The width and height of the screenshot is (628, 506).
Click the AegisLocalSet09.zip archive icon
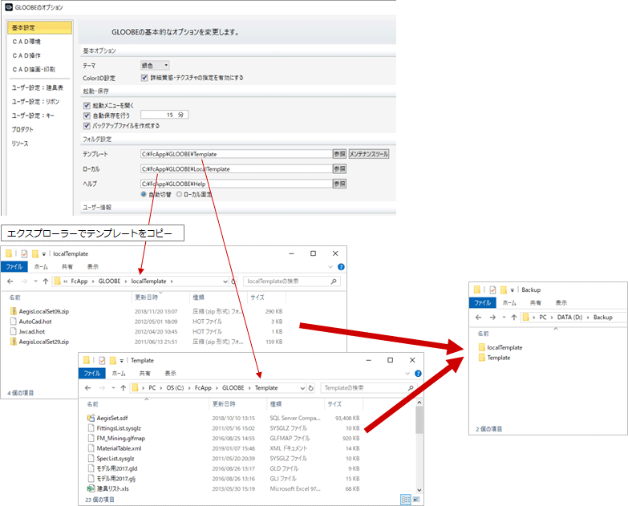[13, 310]
